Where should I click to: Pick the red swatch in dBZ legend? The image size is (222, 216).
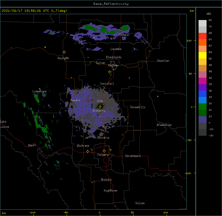[x=202, y=36]
